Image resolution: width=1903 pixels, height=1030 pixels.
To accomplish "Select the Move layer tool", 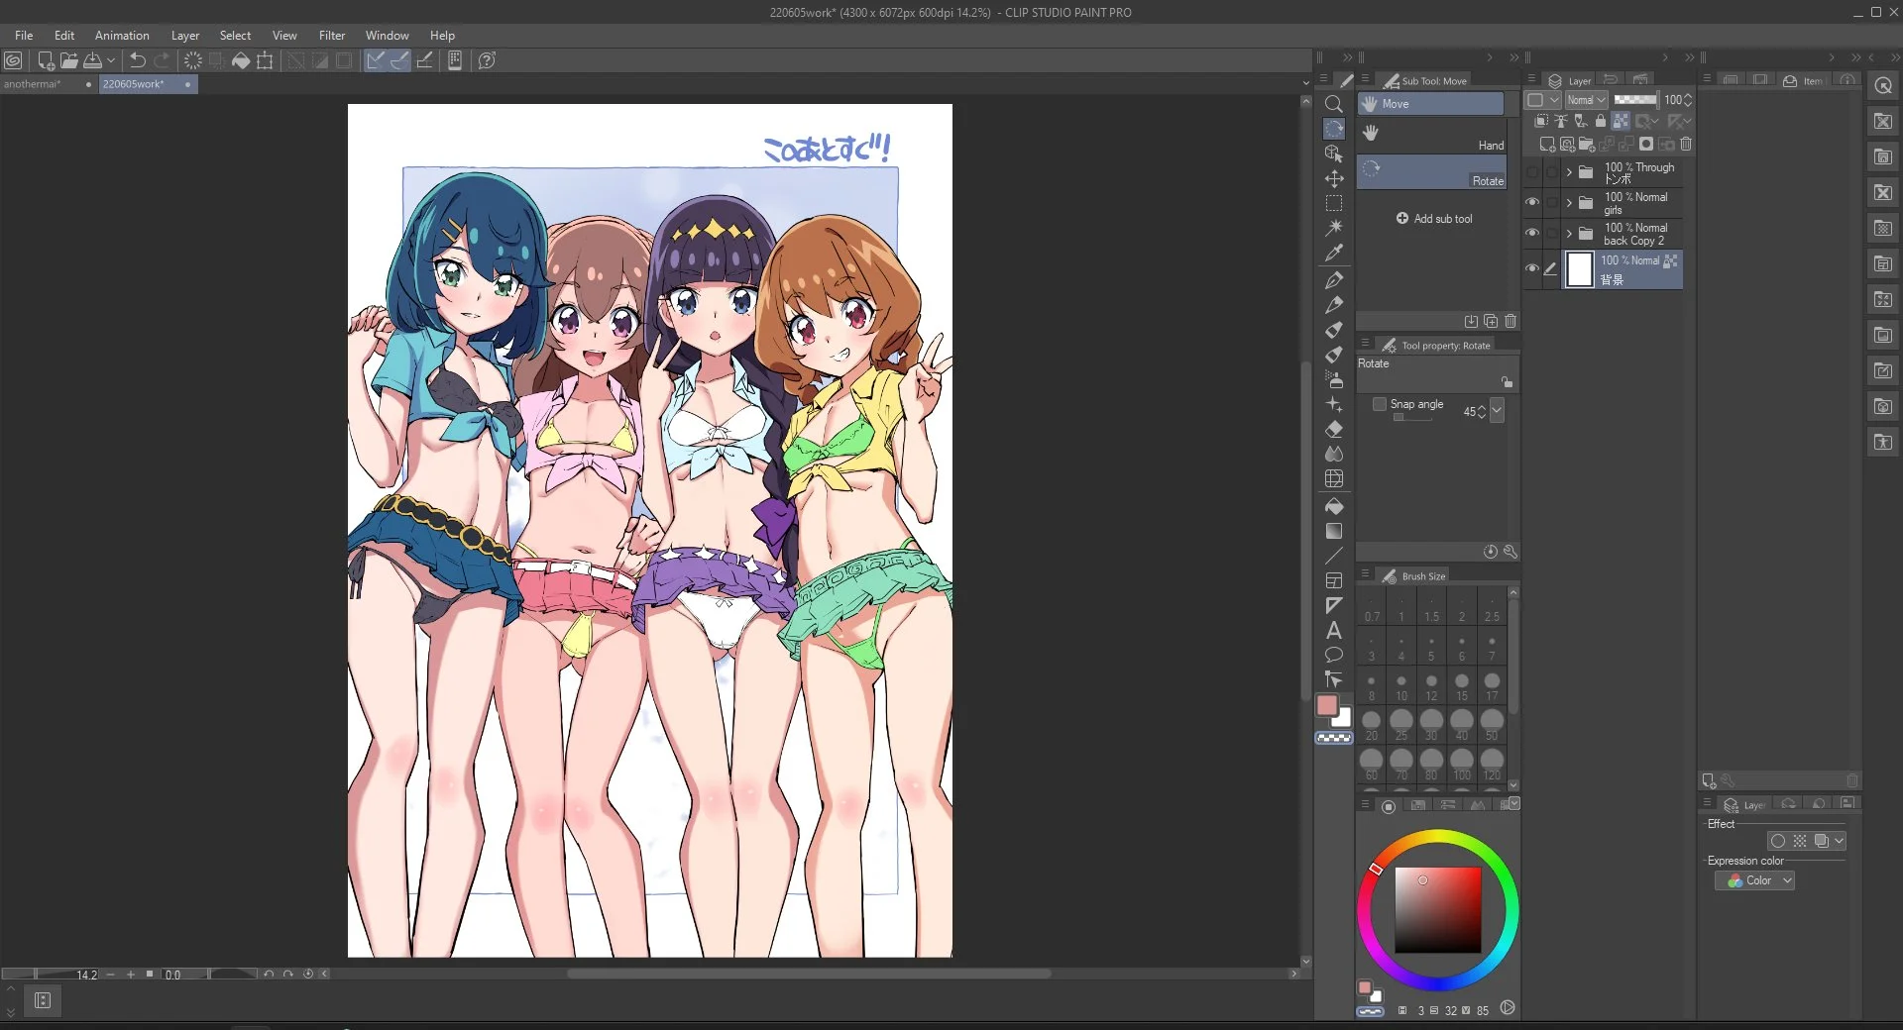I will point(1334,179).
